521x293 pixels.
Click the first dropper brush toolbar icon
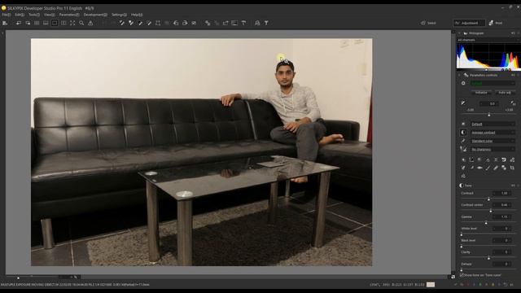[122, 23]
